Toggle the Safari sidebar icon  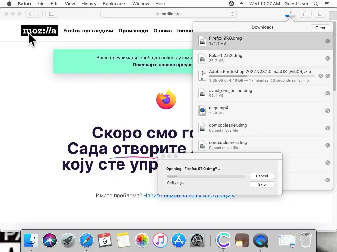click(52, 14)
